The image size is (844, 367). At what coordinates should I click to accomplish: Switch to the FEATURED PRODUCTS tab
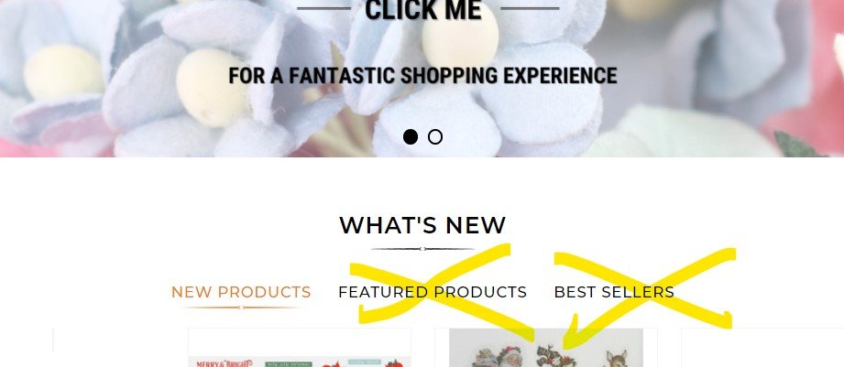[433, 292]
